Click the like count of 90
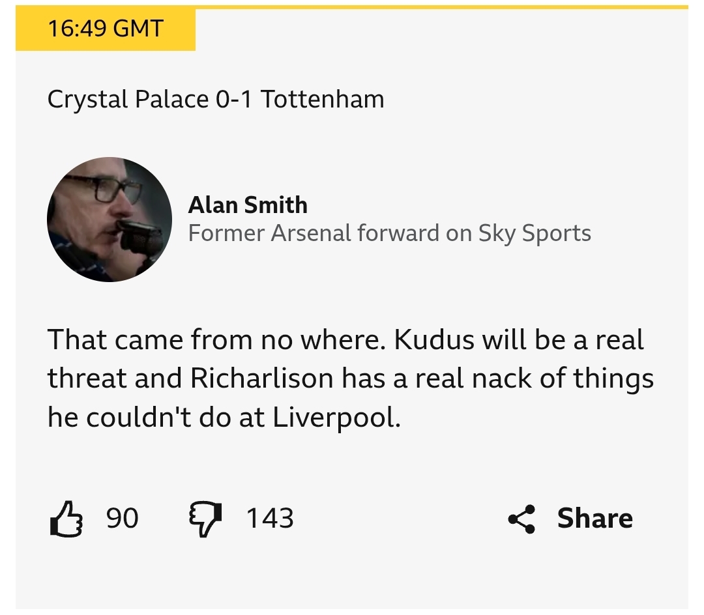 tap(122, 519)
